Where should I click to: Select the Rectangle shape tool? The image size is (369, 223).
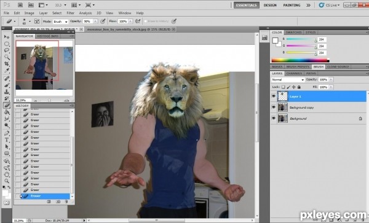coord(7,153)
